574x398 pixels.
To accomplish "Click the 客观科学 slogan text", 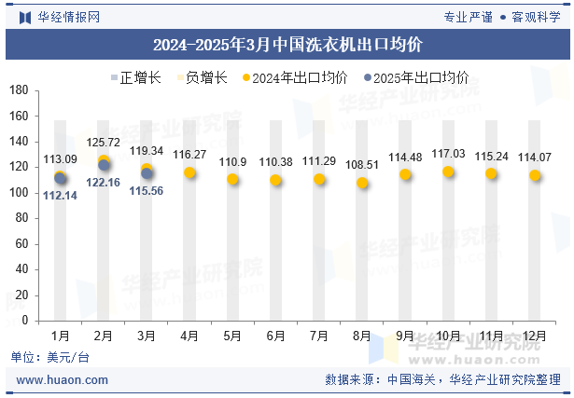I will click(x=536, y=17).
